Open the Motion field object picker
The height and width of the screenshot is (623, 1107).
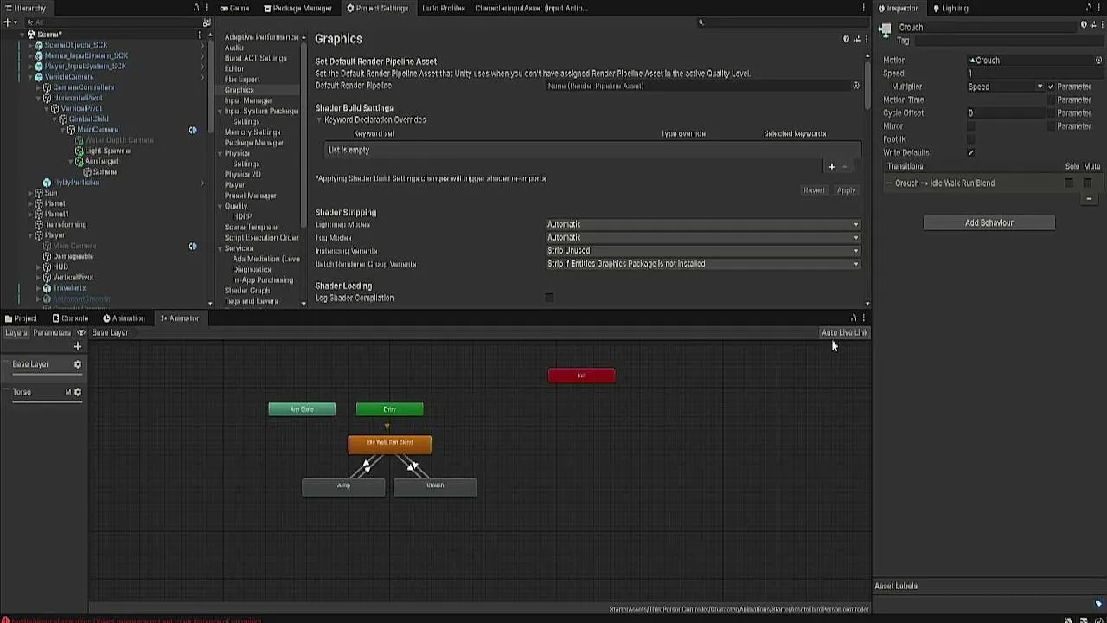(x=1097, y=61)
